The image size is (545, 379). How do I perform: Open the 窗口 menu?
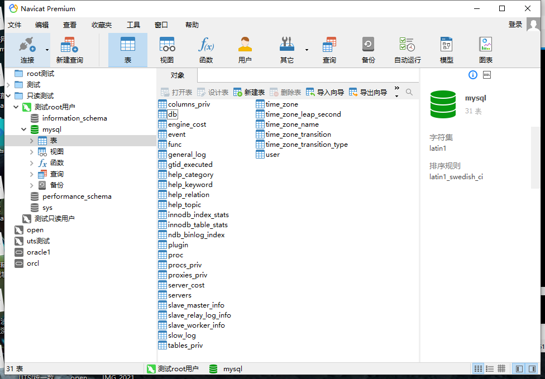coord(161,25)
